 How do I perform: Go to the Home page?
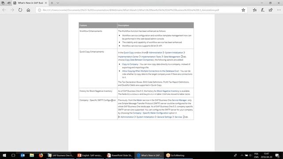click(28, 10)
